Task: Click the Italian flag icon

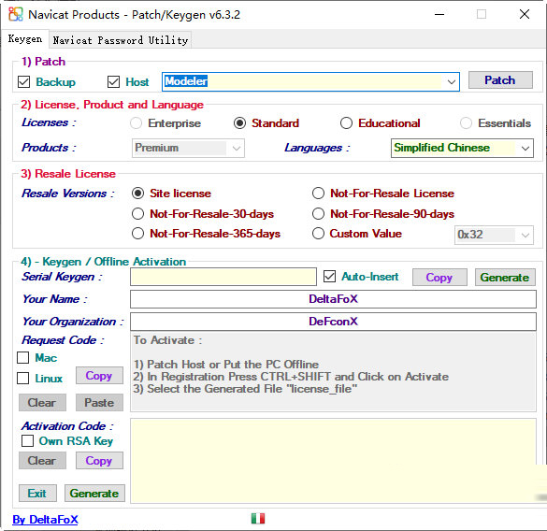Action: point(258,519)
